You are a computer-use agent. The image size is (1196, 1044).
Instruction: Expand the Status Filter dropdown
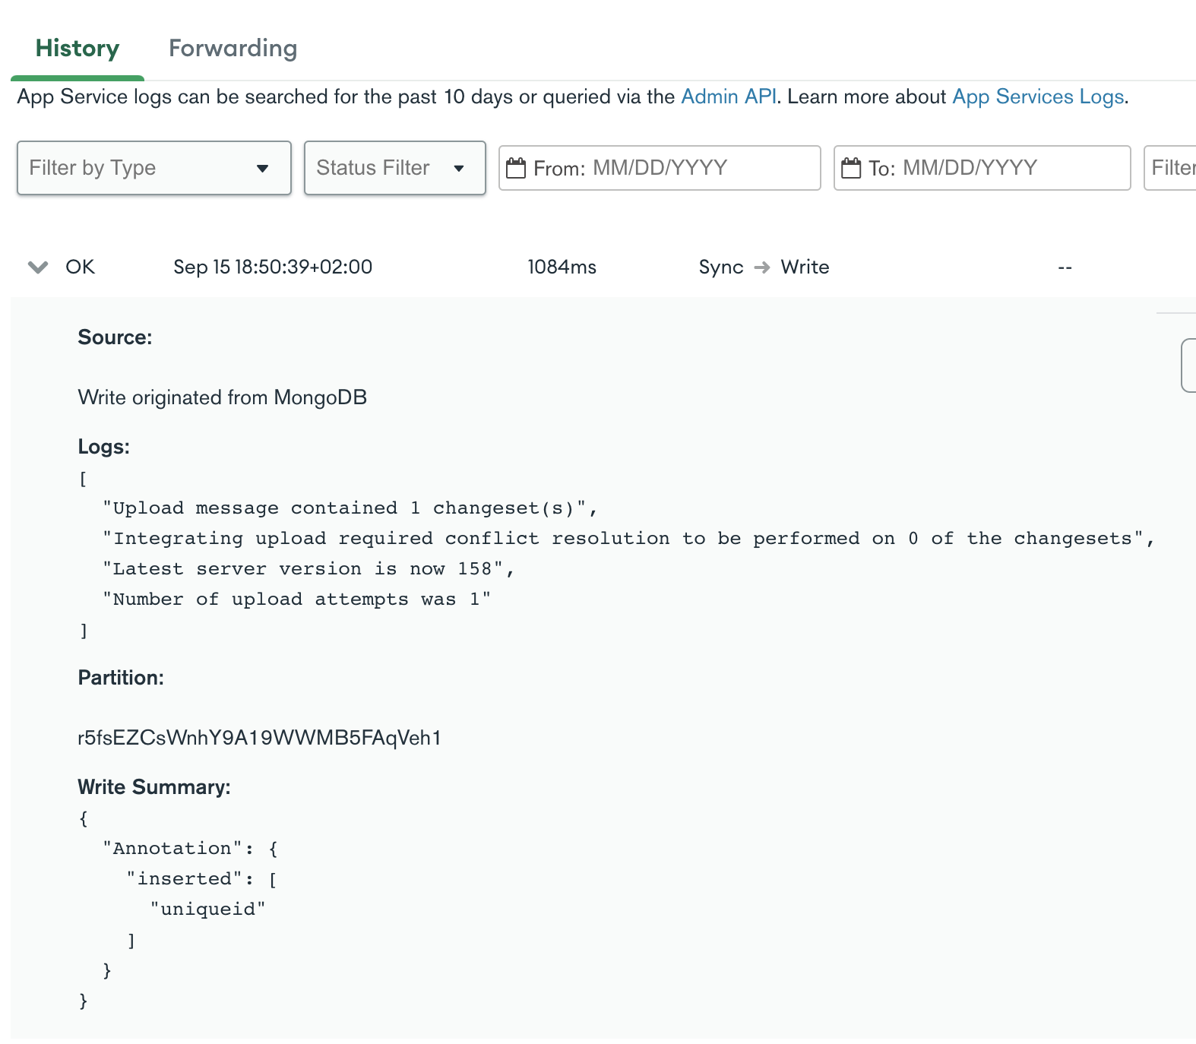point(394,168)
